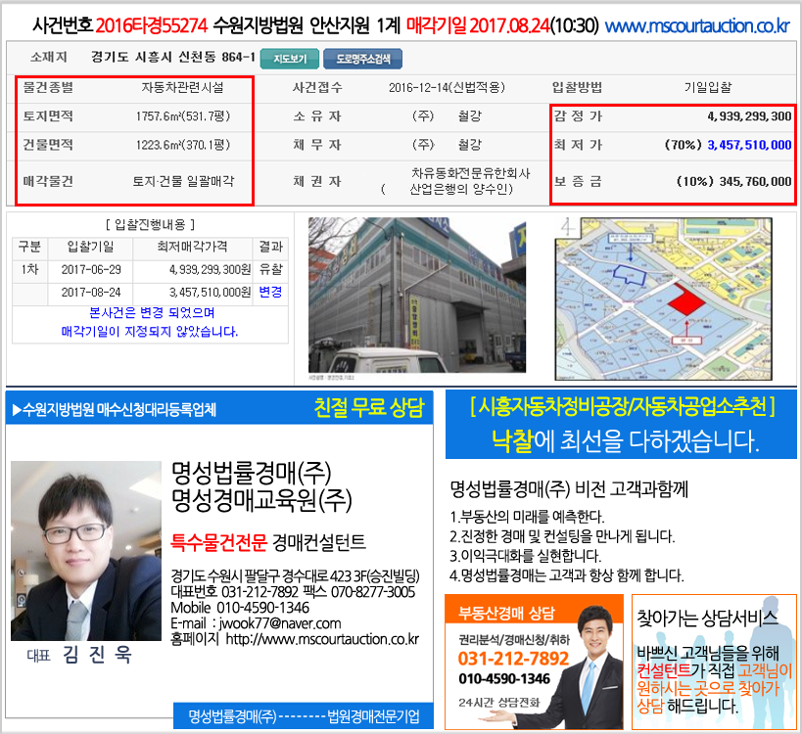Click 입찰진행내용 section heading
The image size is (802, 734).
(x=150, y=224)
